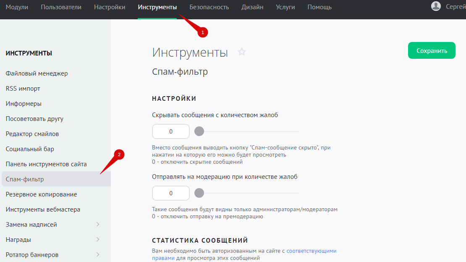
Task: Open the Пользователи menu
Action: [x=61, y=7]
